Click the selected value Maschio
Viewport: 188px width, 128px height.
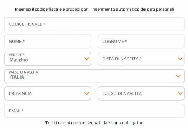click(x=19, y=60)
